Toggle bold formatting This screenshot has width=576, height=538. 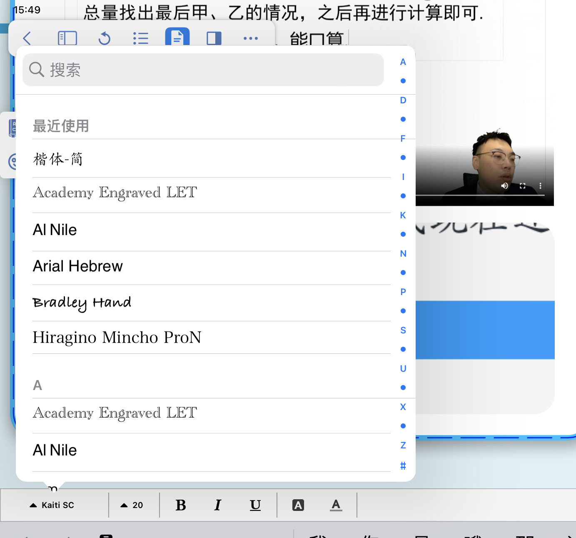point(181,505)
